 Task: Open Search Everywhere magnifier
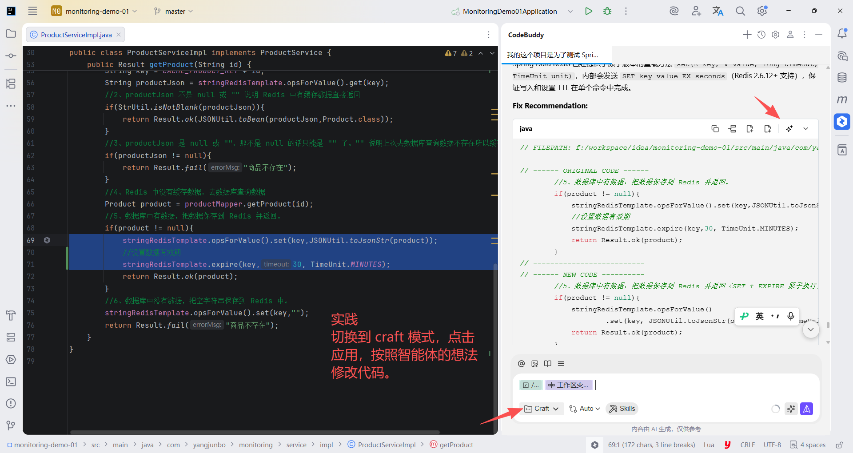click(x=740, y=11)
